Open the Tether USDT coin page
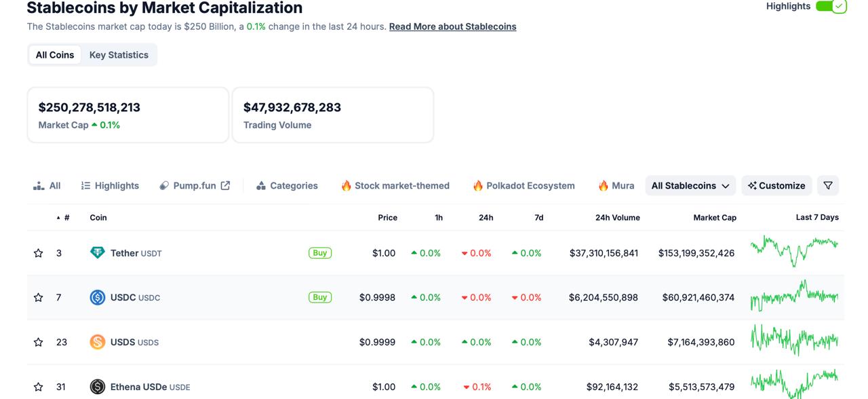The width and height of the screenshot is (868, 399). pos(136,253)
